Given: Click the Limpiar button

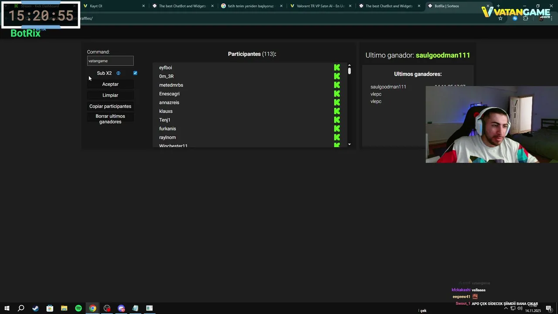Looking at the screenshot, I should pyautogui.click(x=110, y=95).
